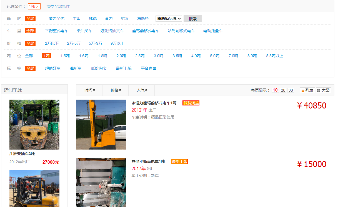Select tonnage 3.0吨
The image size is (338, 207).
coord(159,56)
